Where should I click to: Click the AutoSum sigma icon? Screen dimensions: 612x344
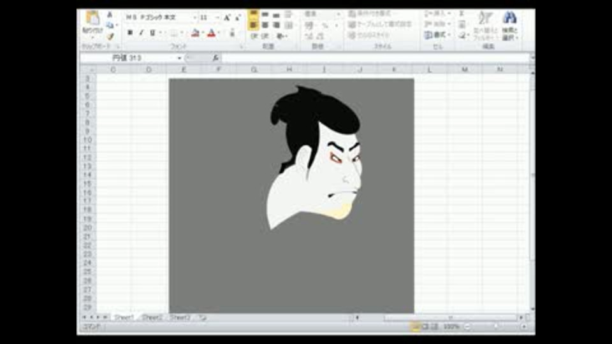(462, 14)
